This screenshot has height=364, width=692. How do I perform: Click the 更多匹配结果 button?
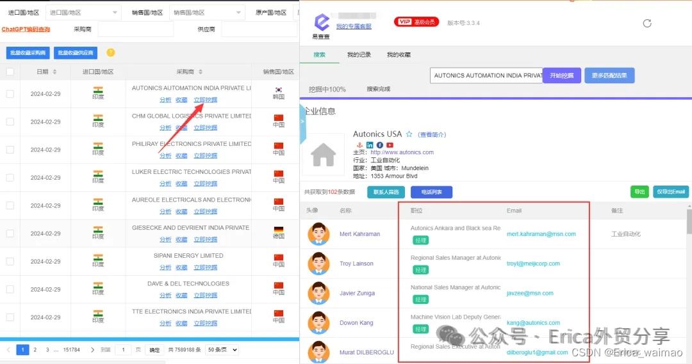pyautogui.click(x=609, y=75)
